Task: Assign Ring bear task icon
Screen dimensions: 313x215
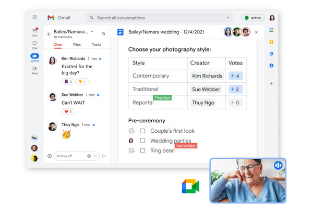Action: tap(131, 150)
